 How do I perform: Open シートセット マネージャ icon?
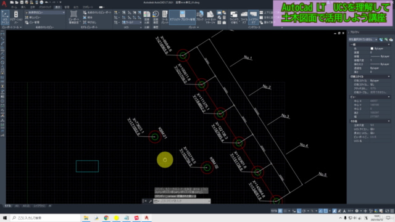210,17
